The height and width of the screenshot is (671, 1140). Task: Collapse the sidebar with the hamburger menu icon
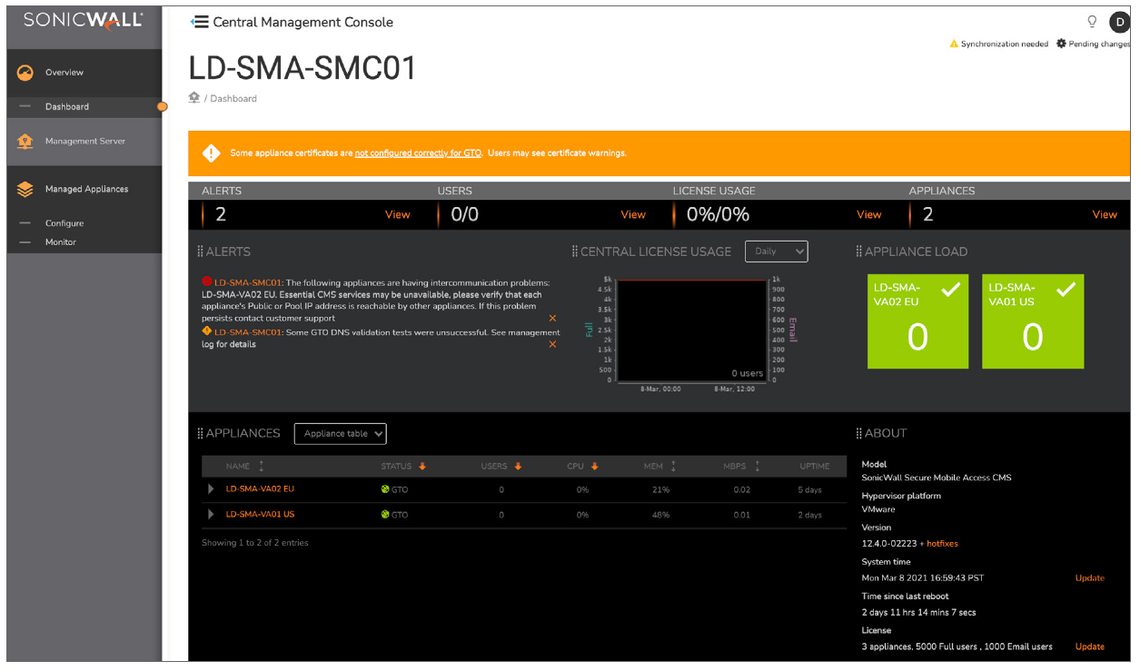click(200, 22)
